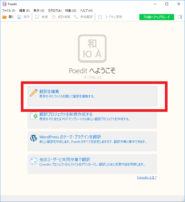This screenshot has width=185, height=202.
Task: Select 翻訳を編集 title text
Action: [49, 91]
